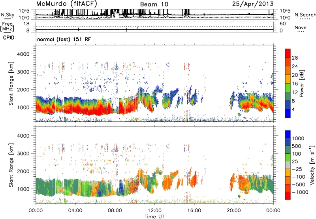This screenshot has height=219, width=316.
Task: Click the -25 label on velocity color bar
Action: point(297,169)
